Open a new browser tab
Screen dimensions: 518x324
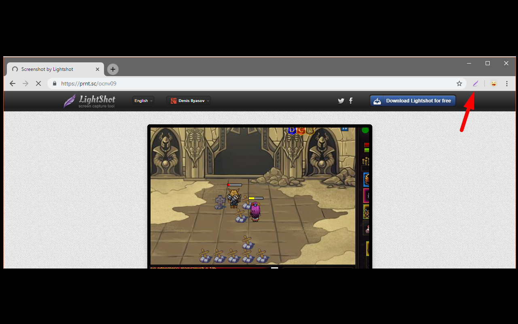[113, 69]
